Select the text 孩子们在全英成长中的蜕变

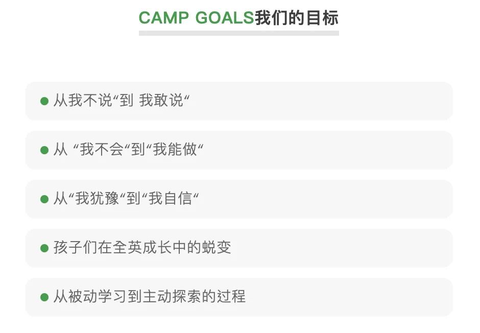(x=142, y=247)
